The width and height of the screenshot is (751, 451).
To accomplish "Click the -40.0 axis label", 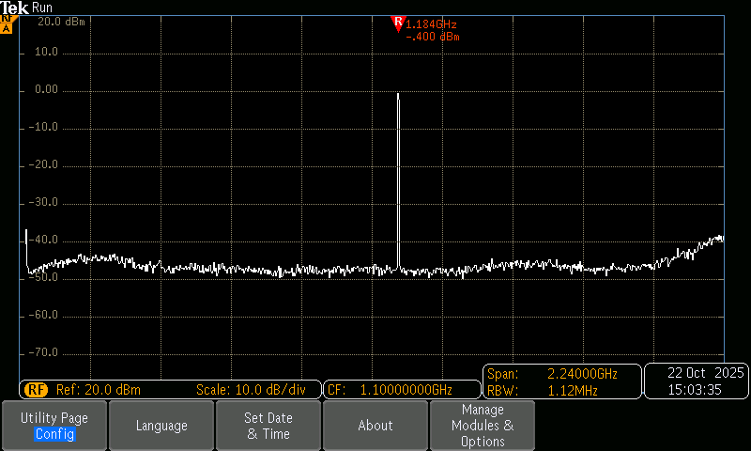I will coord(43,240).
